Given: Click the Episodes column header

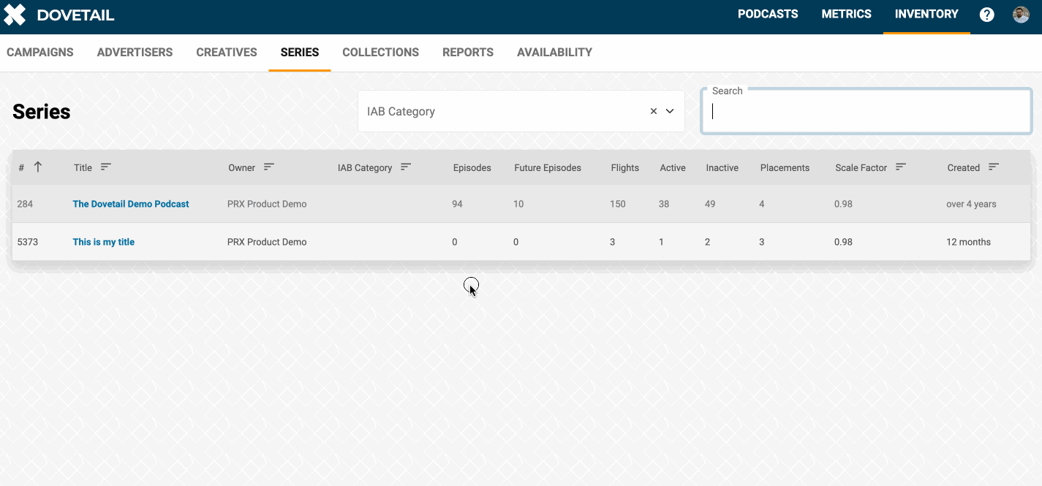Looking at the screenshot, I should [472, 168].
